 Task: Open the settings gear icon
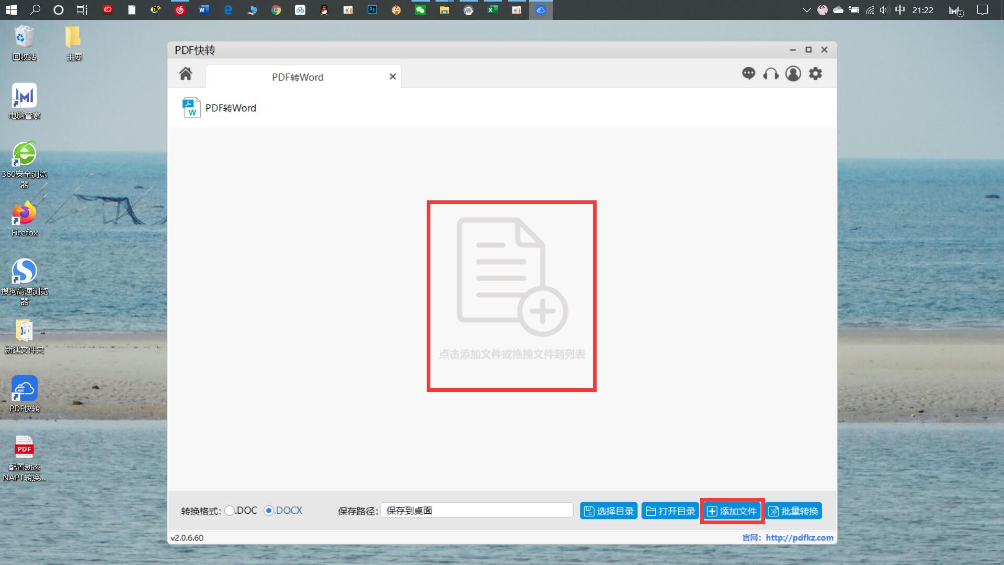point(815,74)
